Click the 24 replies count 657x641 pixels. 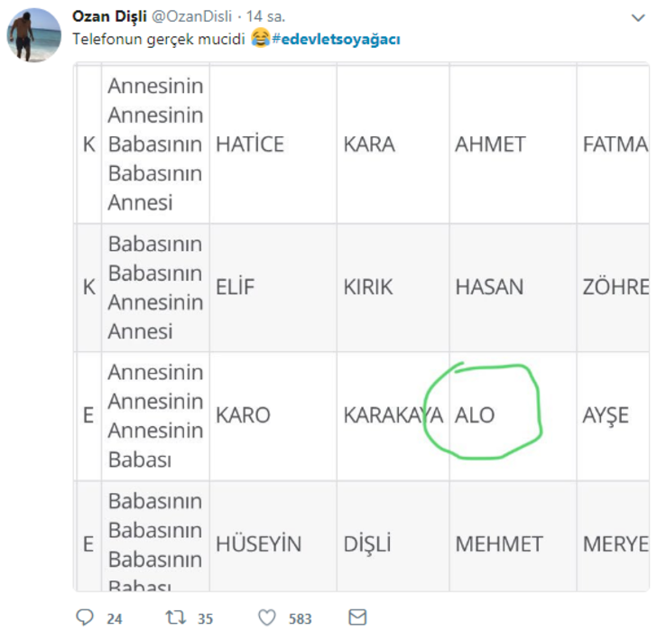point(115,618)
